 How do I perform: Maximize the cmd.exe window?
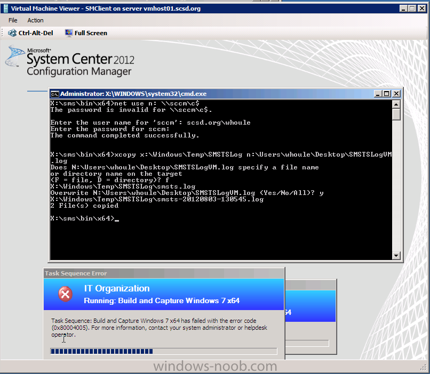(x=387, y=94)
